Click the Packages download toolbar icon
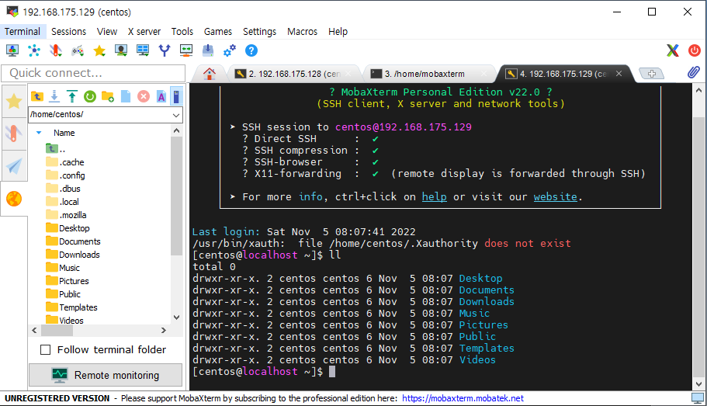The height and width of the screenshot is (406, 707). [208, 50]
